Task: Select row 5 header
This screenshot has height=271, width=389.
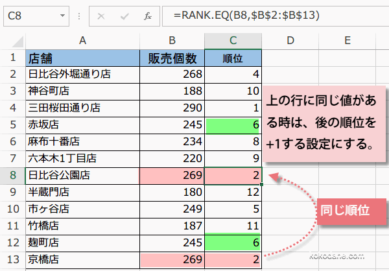Action: click(x=13, y=125)
